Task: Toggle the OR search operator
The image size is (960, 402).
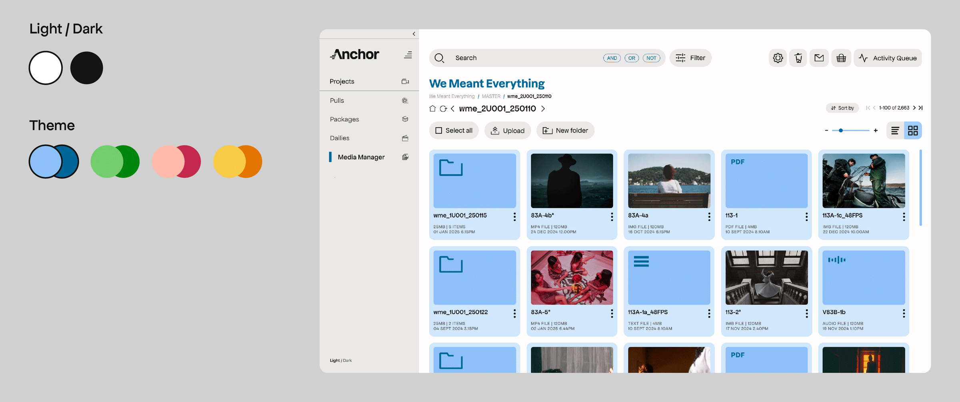Action: [632, 58]
